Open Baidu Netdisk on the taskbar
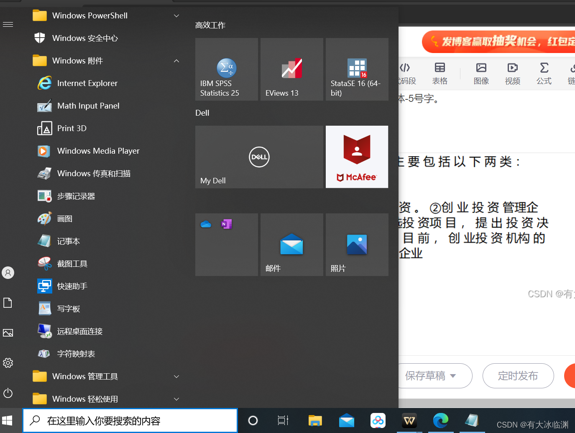575x433 pixels. [378, 420]
